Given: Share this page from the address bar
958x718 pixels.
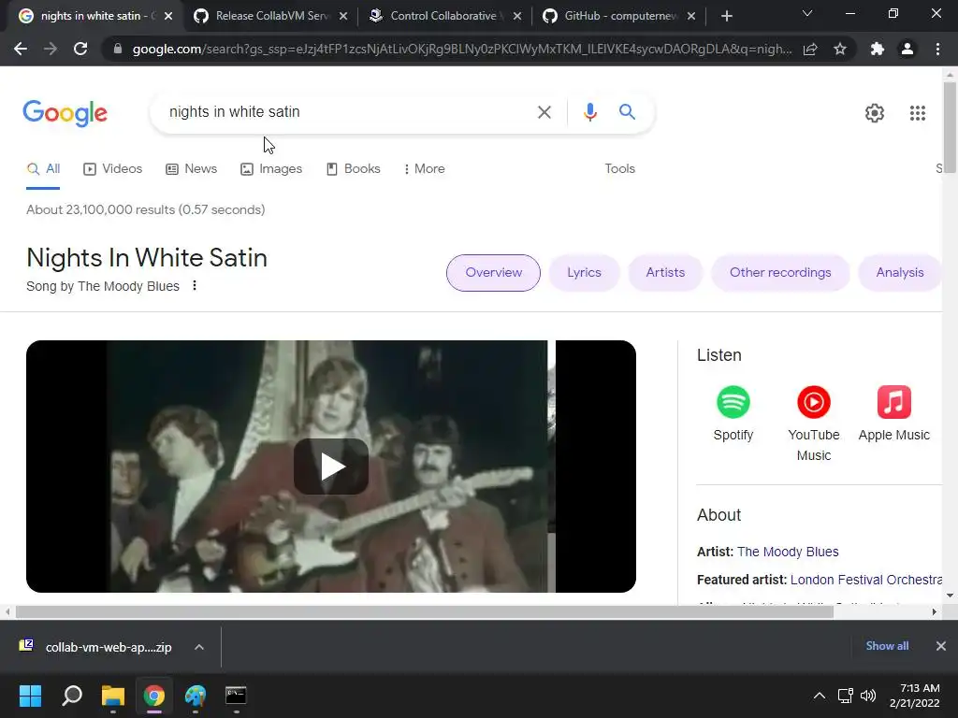Looking at the screenshot, I should coord(810,49).
